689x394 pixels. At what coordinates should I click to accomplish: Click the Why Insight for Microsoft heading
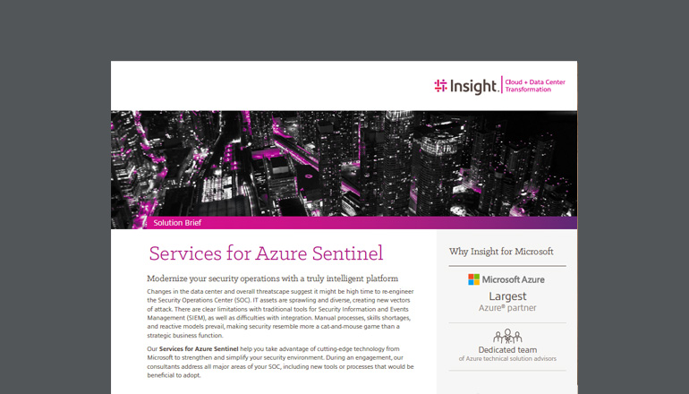click(x=501, y=252)
